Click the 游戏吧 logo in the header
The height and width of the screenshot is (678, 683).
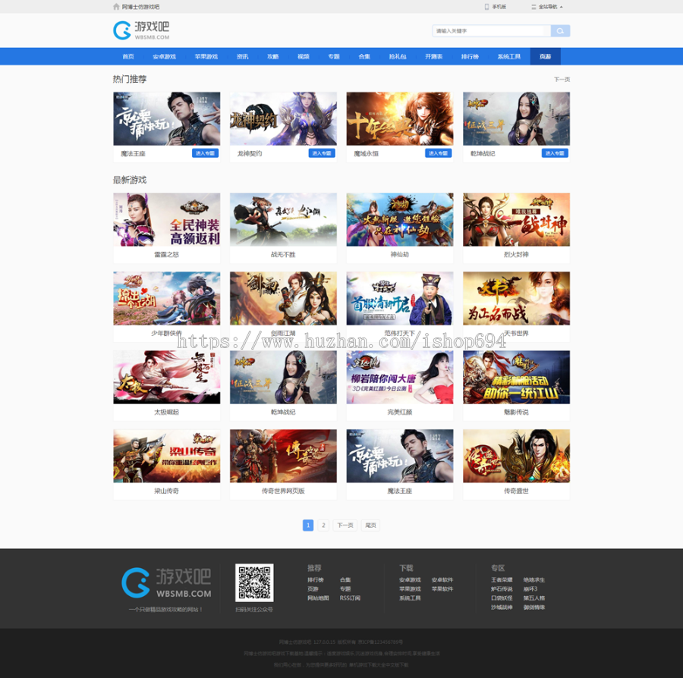pos(141,30)
